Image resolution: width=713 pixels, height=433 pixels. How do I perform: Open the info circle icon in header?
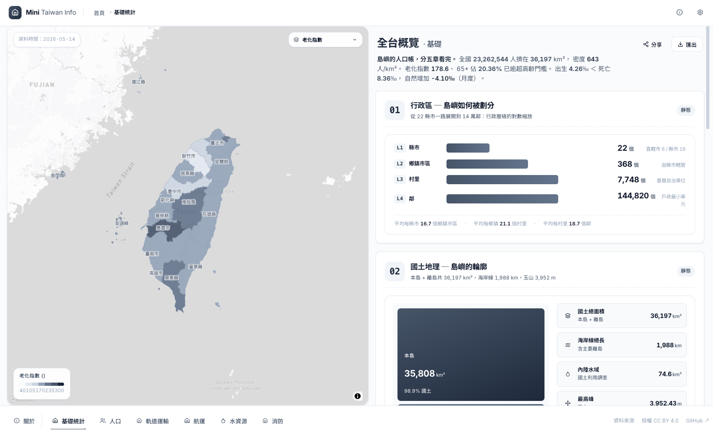coord(680,12)
